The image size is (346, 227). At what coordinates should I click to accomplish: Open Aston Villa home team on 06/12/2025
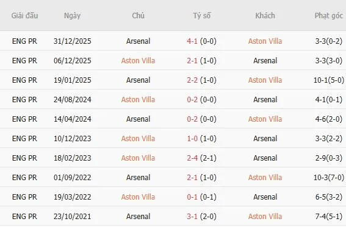pyautogui.click(x=138, y=60)
